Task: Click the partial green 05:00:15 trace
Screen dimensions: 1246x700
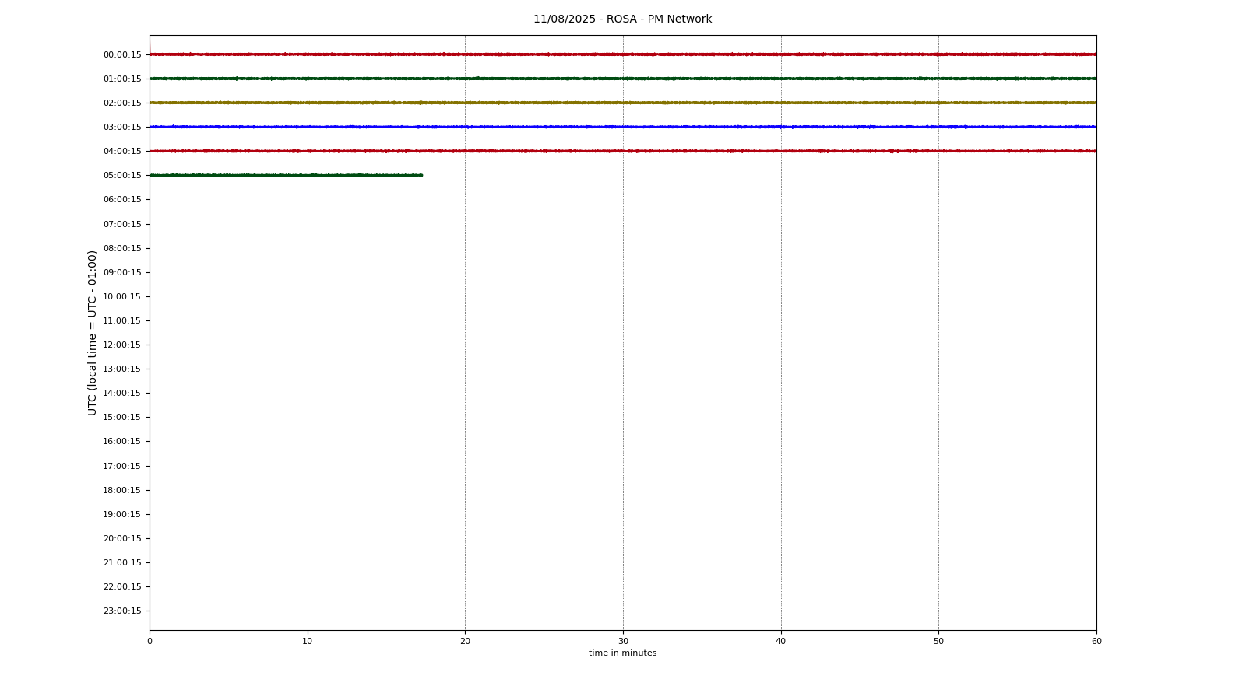Action: [286, 175]
